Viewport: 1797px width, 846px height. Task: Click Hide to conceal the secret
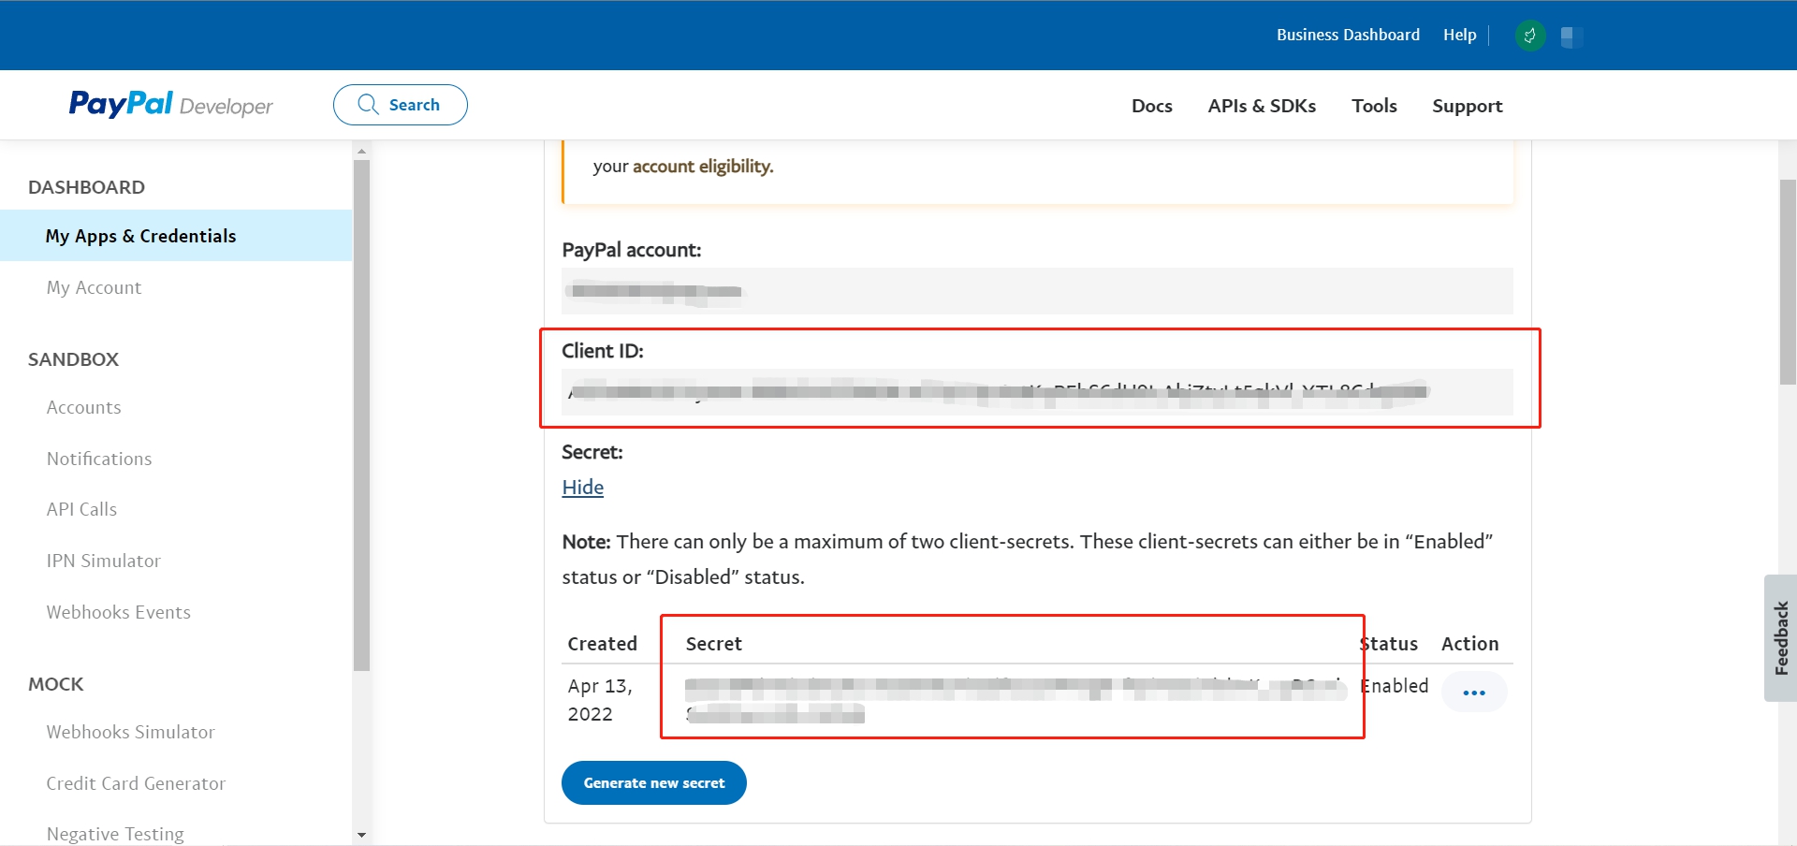(x=582, y=487)
